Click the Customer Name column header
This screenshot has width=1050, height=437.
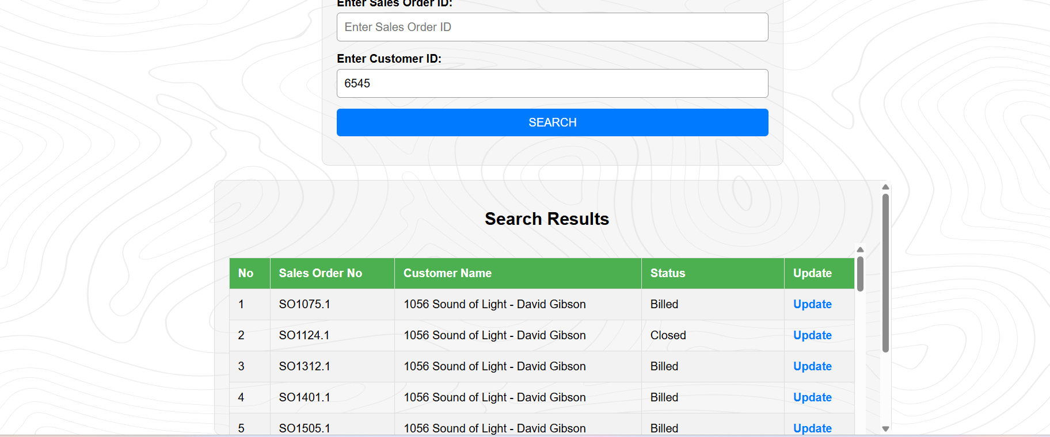(447, 273)
